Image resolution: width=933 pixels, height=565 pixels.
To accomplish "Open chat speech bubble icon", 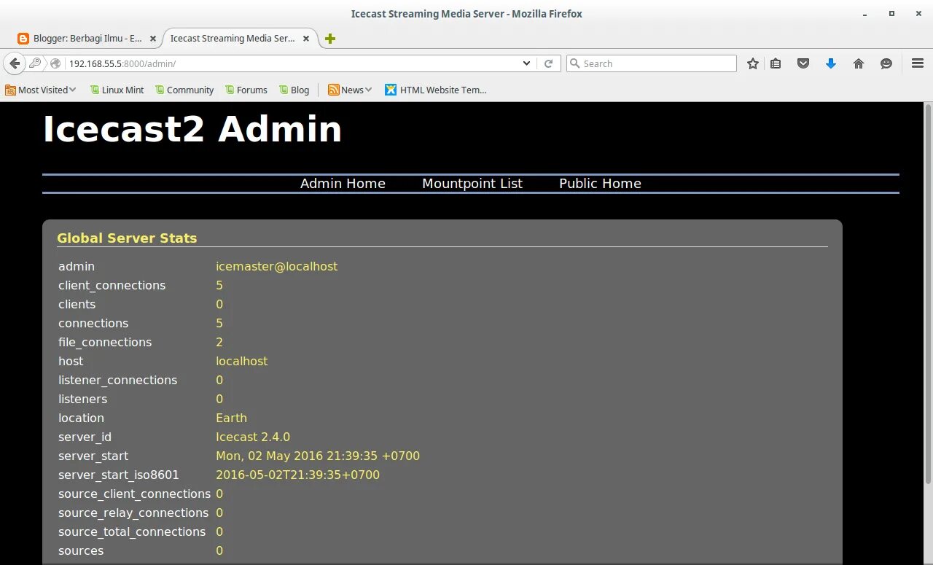I will point(886,63).
